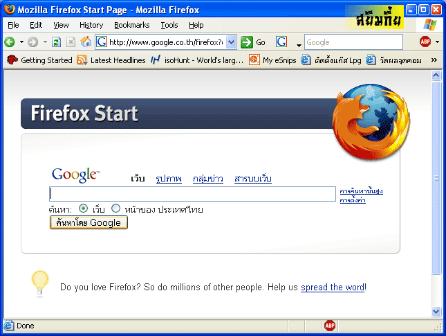Open the วัดผลจุดคอม bookmark
Image resolution: width=446 pixels, height=336 pixels.
point(393,60)
